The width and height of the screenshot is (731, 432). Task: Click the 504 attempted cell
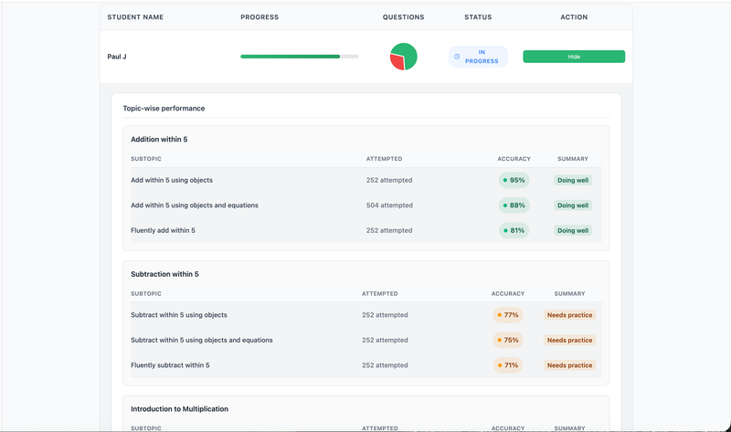pos(389,205)
